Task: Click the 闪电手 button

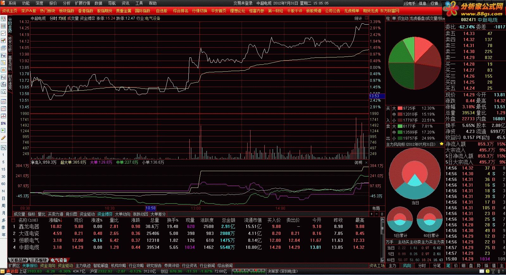Action: tap(409, 3)
